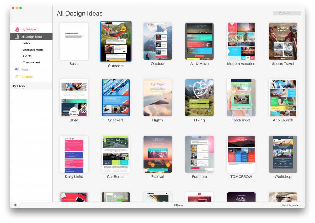Select the Modern Vacation template thumbnail
315x223 pixels.
(241, 41)
